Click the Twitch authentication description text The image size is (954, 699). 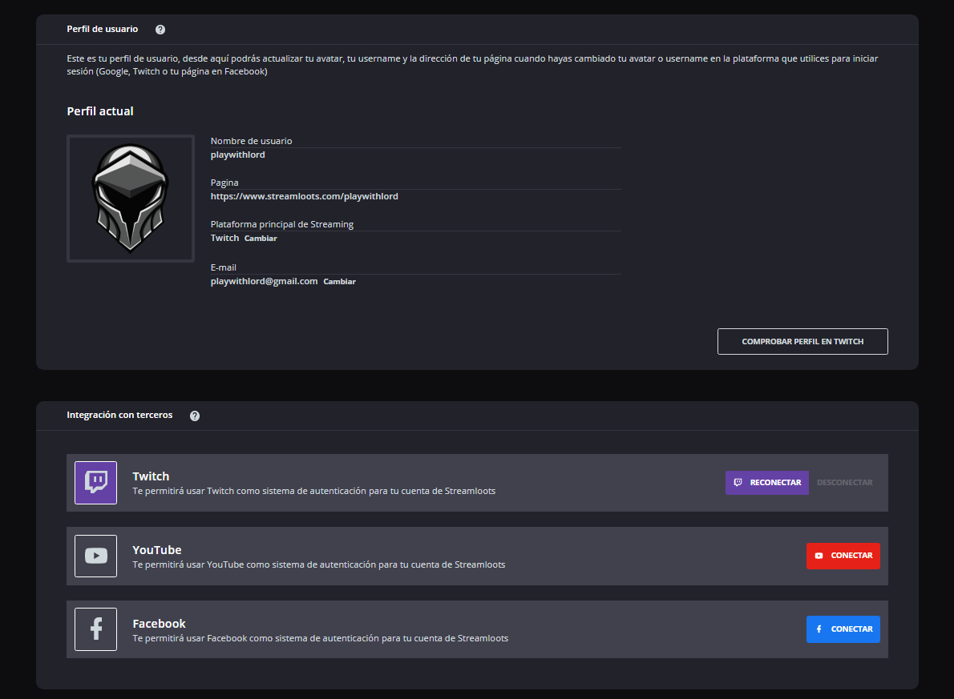click(x=314, y=491)
